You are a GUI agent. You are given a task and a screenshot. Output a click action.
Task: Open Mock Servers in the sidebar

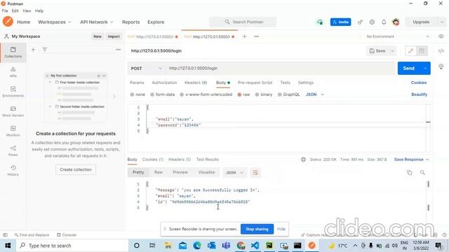[13, 111]
